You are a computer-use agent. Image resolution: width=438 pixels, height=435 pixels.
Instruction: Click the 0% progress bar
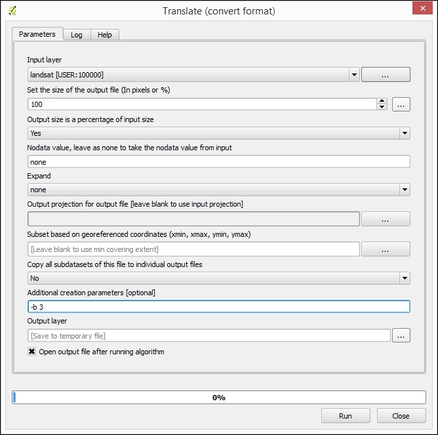click(219, 397)
